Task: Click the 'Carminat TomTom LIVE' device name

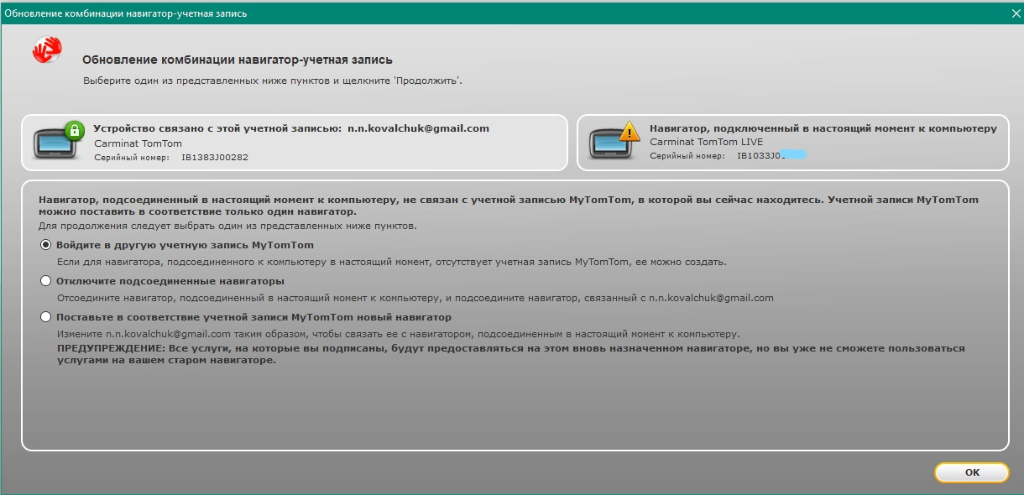Action: click(x=707, y=142)
